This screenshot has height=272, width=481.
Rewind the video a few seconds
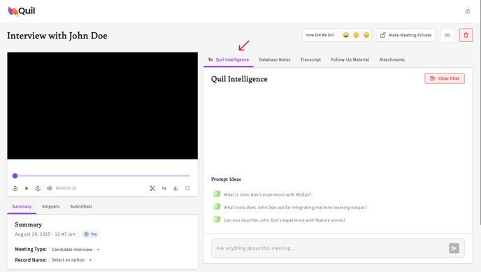click(15, 188)
